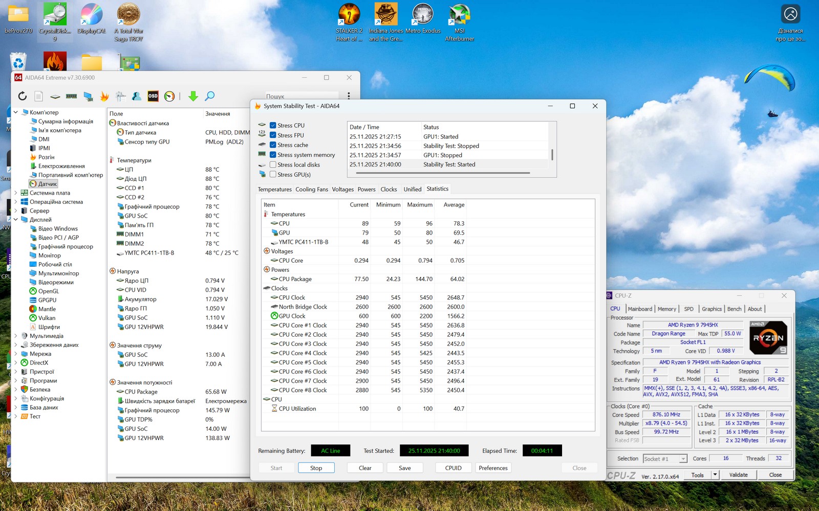
Task: Open the Mainboard tab in CPU-Z
Action: [640, 309]
